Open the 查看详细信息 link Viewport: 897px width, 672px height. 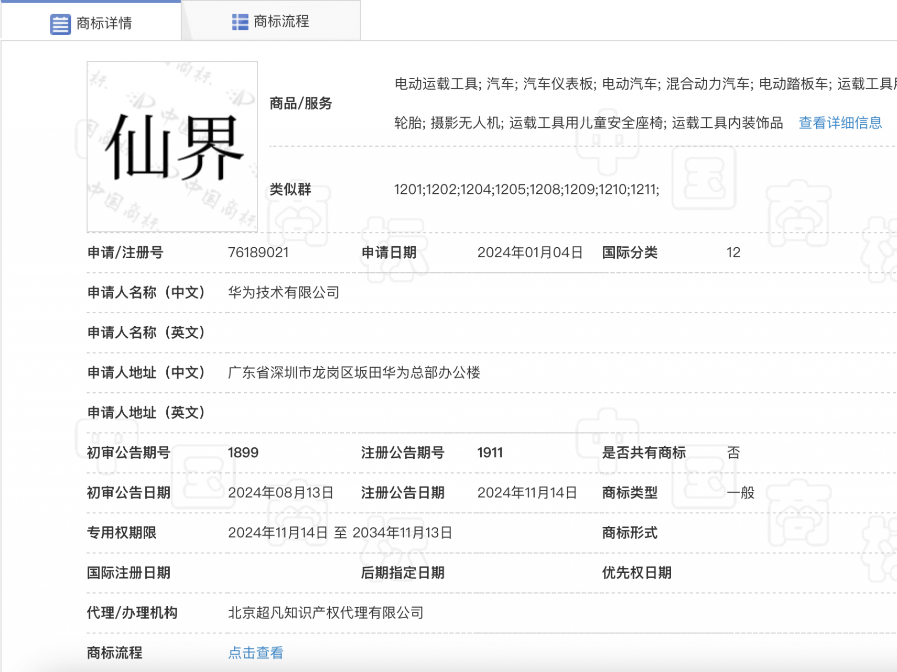(840, 123)
